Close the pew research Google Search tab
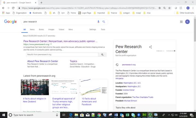The image size is (196, 118). (36, 3)
